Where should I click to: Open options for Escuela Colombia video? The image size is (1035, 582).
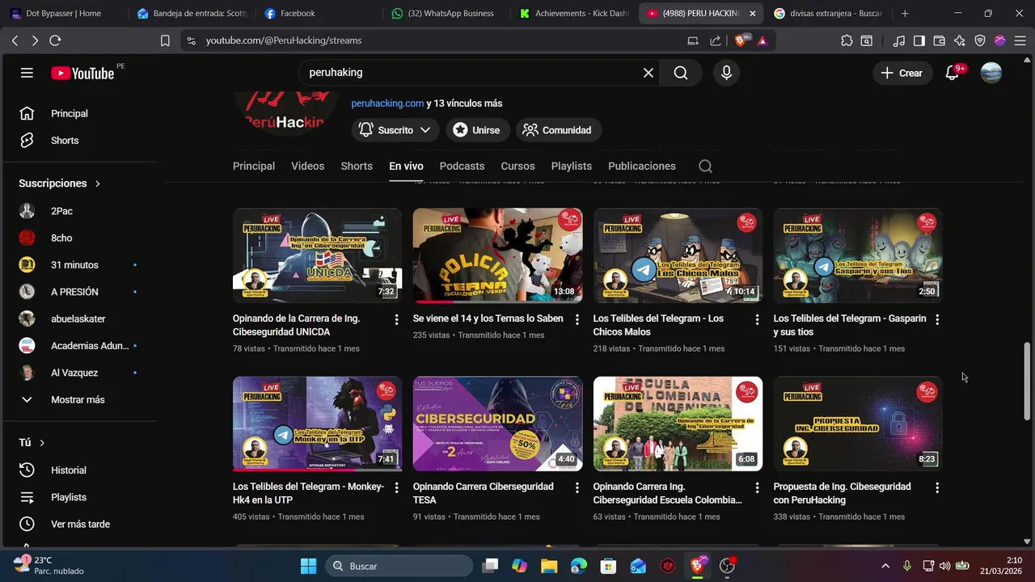pyautogui.click(x=757, y=487)
